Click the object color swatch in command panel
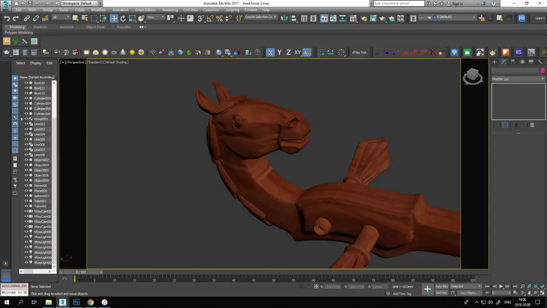 [542, 71]
